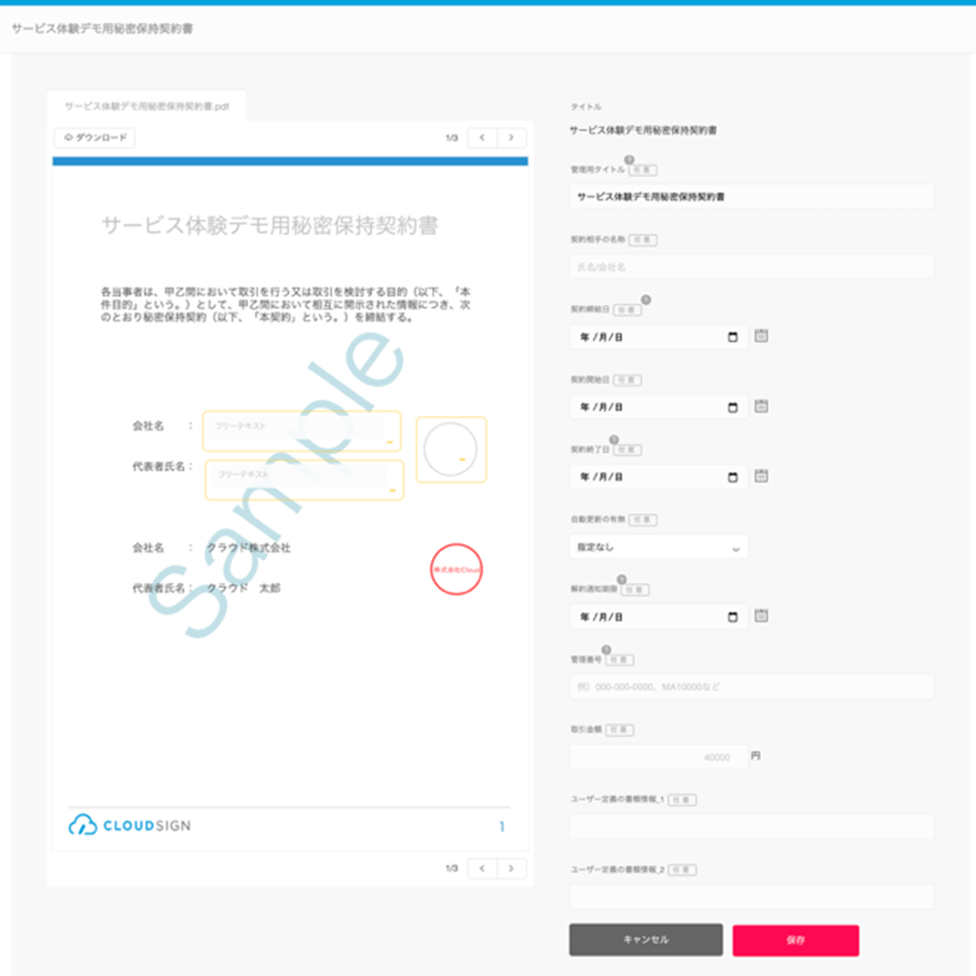Expand the 自動更新の有無 dropdown showing 指定なし

coord(659,547)
